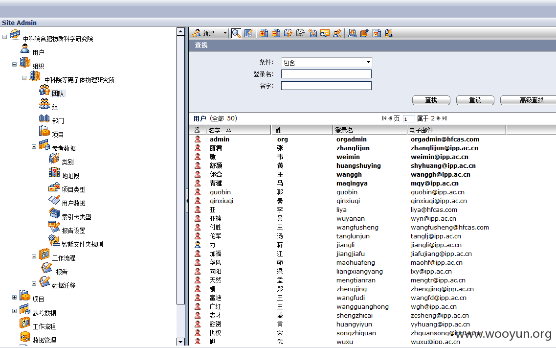Collapse the 中科院合肥物质科学研究院 root node
Image resolution: width=556 pixels, height=348 pixels.
[x=4, y=37]
